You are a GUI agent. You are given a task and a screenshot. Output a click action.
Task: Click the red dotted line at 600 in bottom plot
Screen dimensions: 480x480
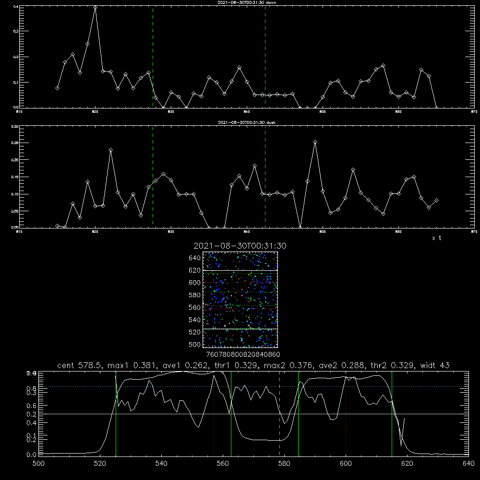[x=346, y=415]
